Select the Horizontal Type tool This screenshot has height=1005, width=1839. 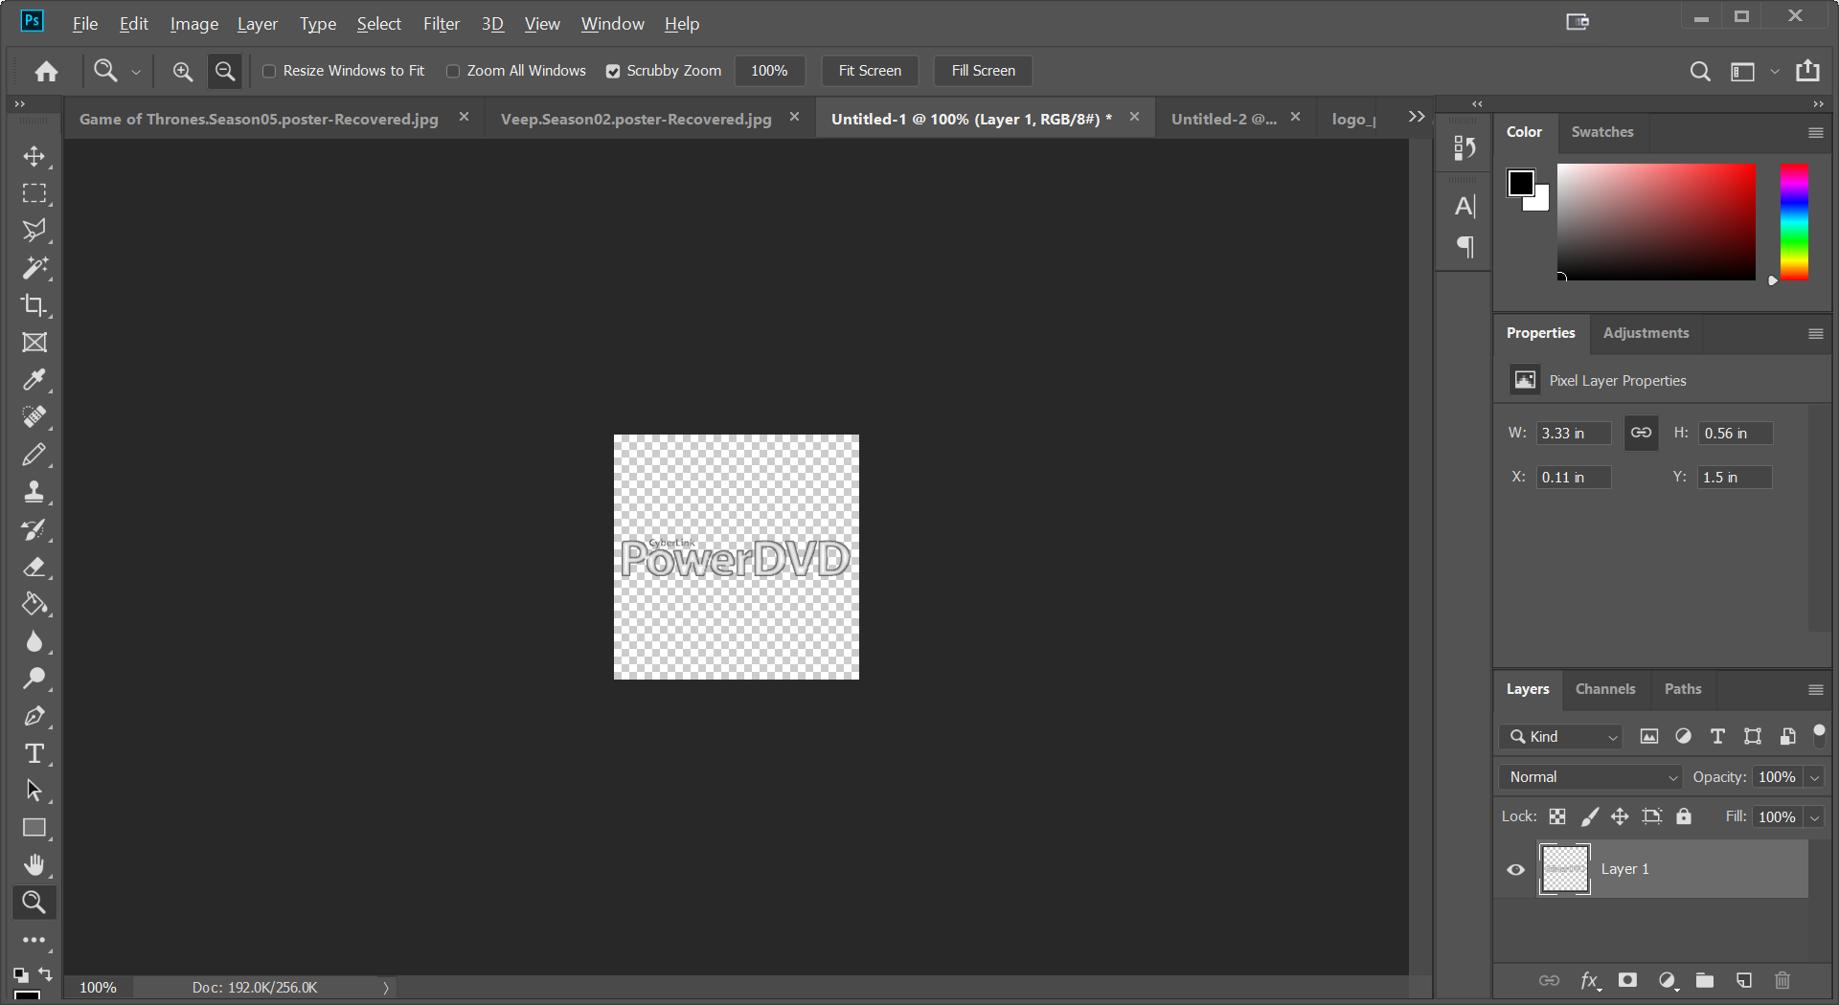point(34,753)
